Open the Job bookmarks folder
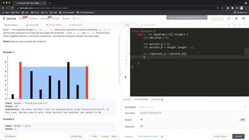249x140 pixels. pyautogui.click(x=44, y=12)
